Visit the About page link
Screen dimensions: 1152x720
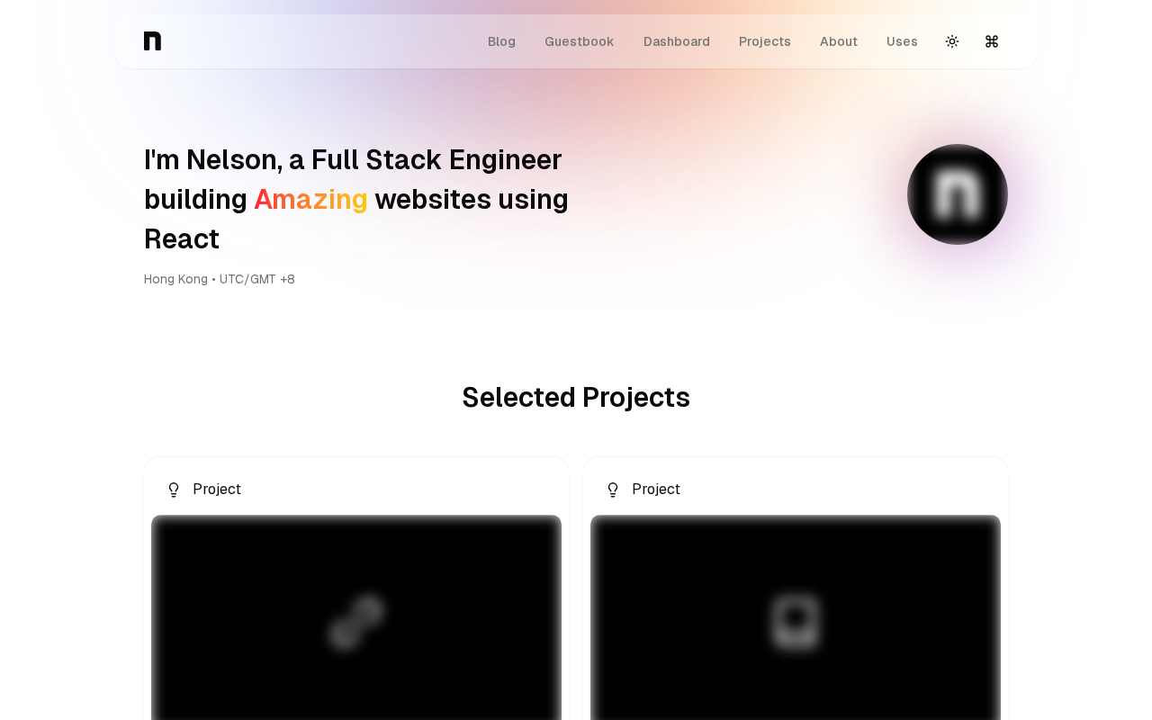[x=838, y=41]
